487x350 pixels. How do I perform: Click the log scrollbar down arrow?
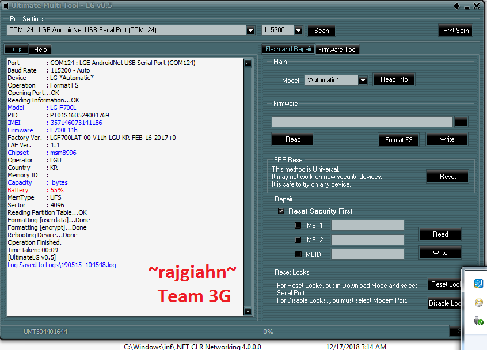coord(248,311)
